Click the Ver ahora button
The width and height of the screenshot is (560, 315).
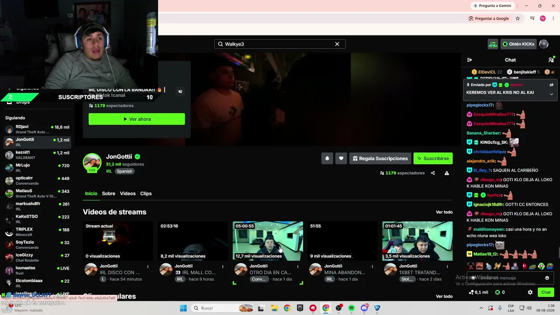click(x=137, y=119)
